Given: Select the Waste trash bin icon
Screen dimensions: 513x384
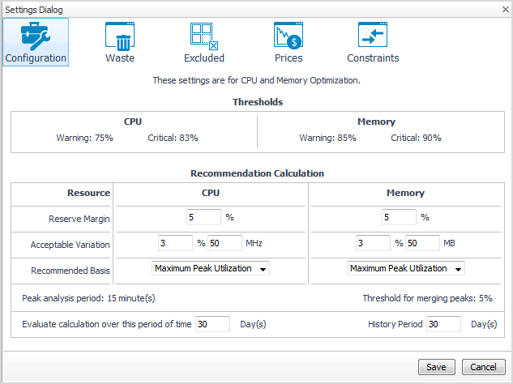Looking at the screenshot, I should pyautogui.click(x=120, y=35).
